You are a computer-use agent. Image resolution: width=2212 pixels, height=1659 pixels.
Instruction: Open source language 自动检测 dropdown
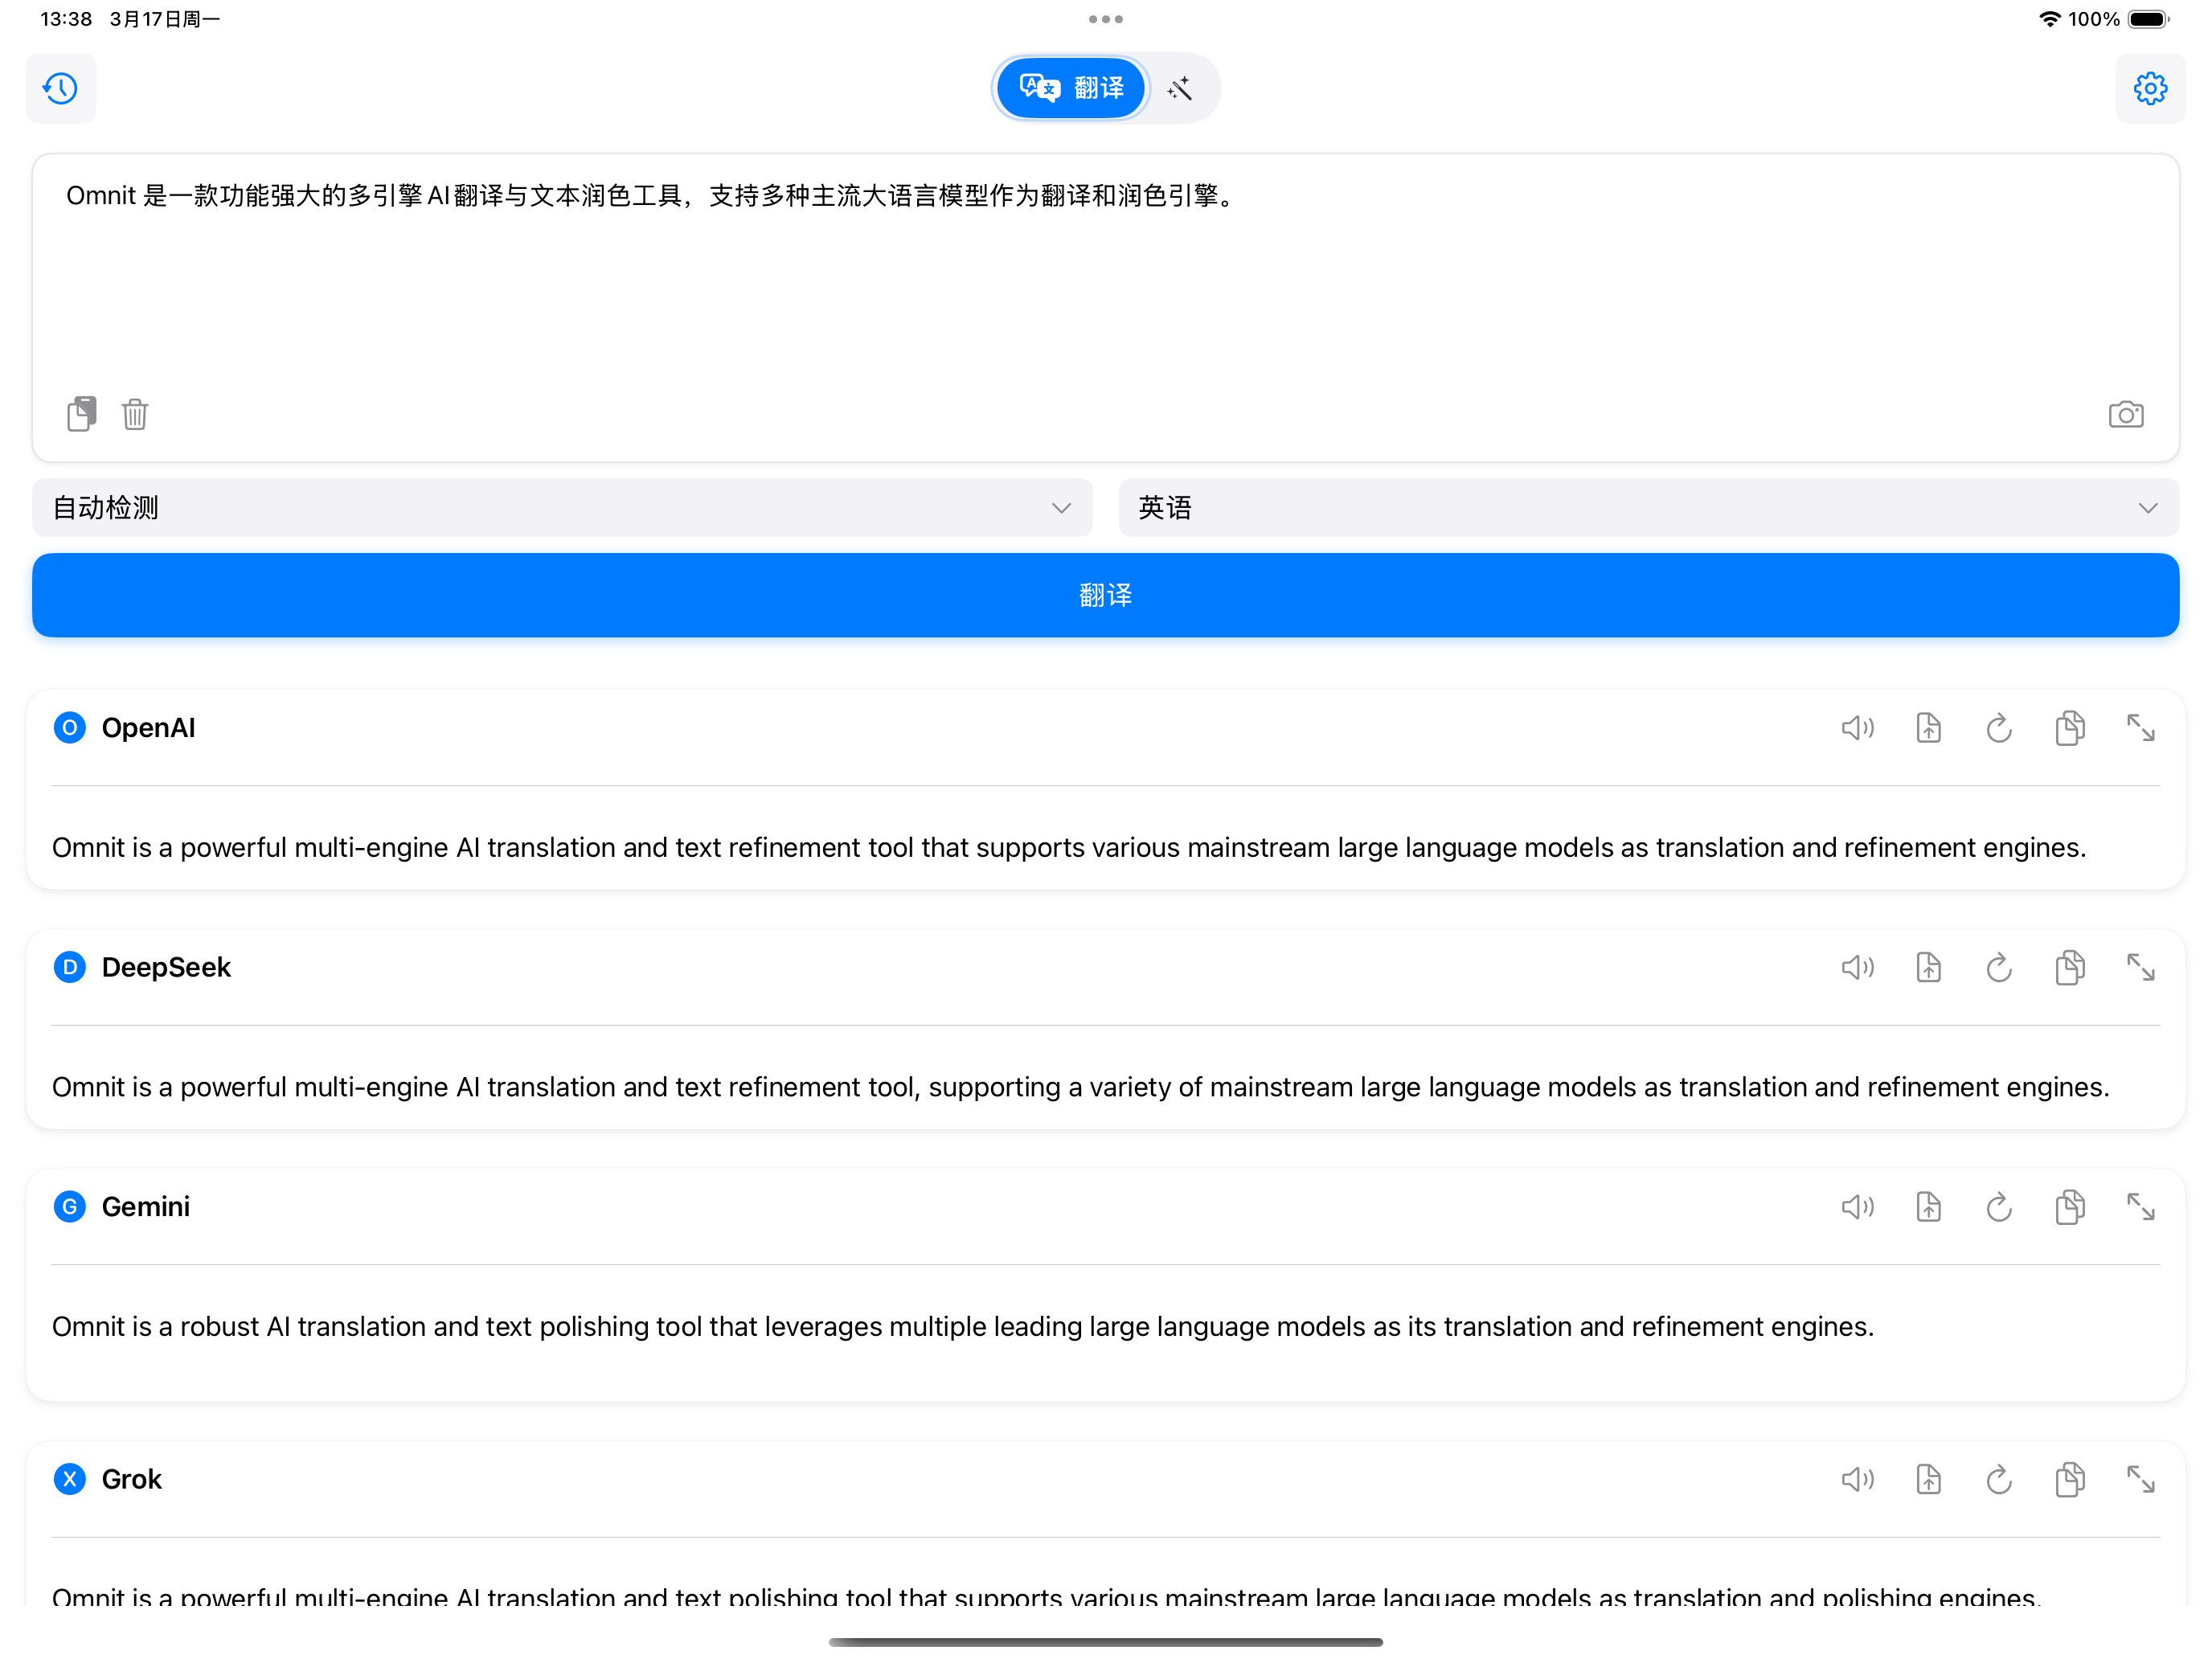pos(562,508)
